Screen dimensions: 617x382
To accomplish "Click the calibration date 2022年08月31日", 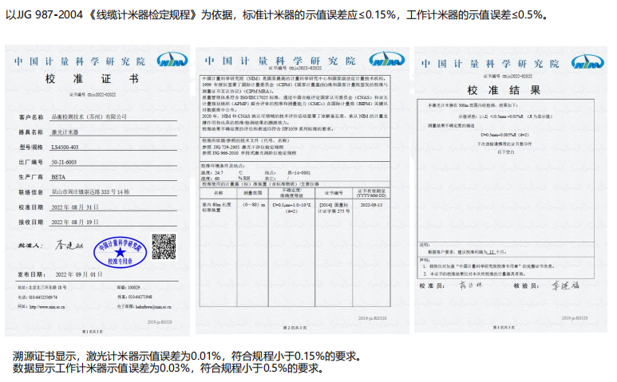I will (x=78, y=207).
